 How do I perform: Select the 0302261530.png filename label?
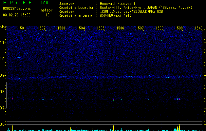point(17,9)
